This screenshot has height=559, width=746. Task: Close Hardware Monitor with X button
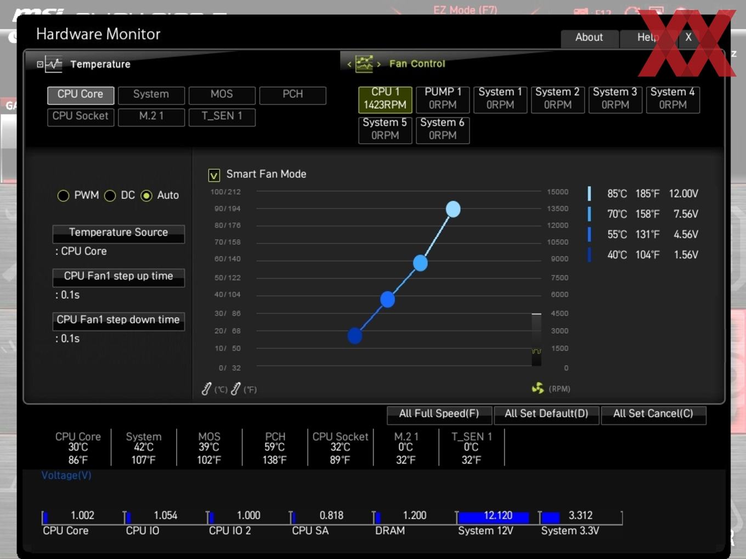click(688, 38)
